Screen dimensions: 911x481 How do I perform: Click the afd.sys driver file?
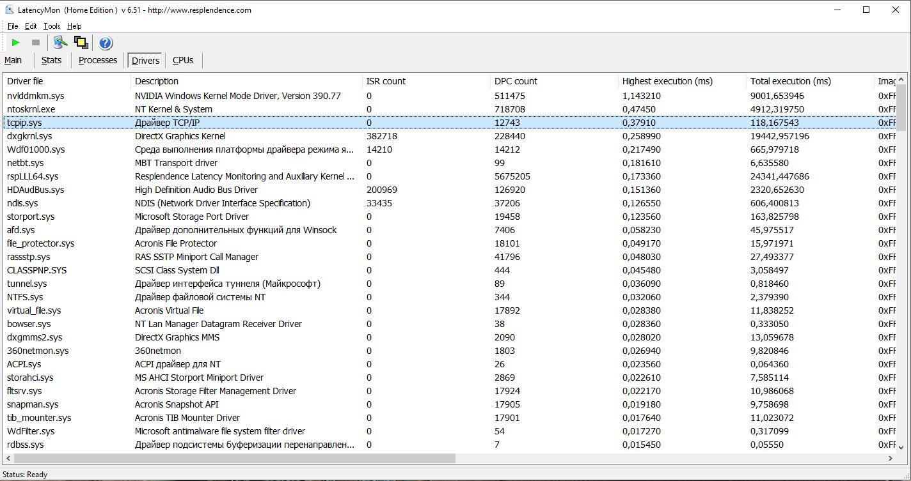21,230
